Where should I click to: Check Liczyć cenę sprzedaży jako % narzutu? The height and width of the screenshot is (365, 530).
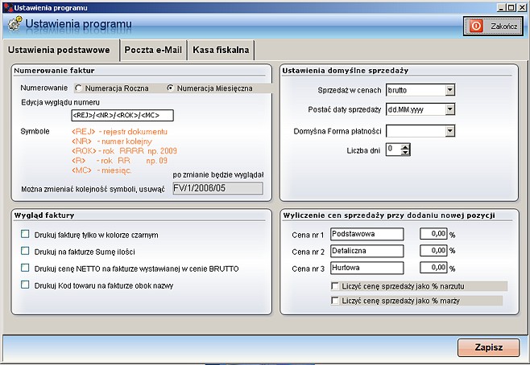[335, 286]
